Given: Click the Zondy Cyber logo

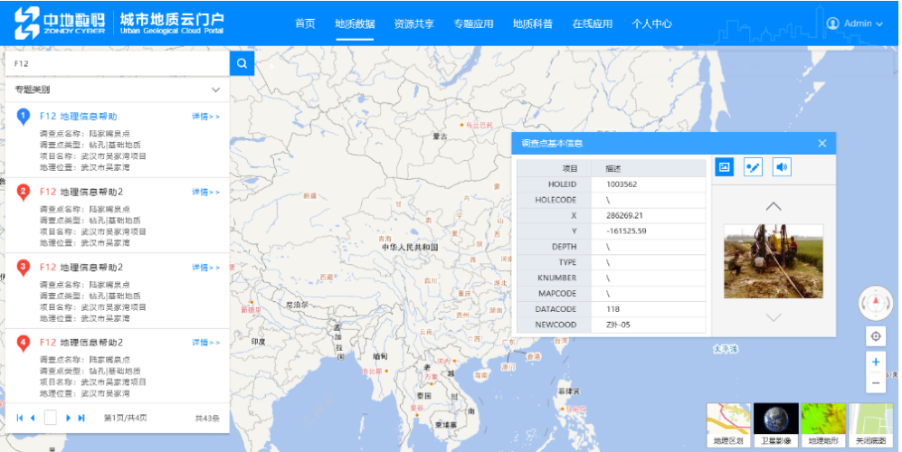Looking at the screenshot, I should pyautogui.click(x=61, y=23).
